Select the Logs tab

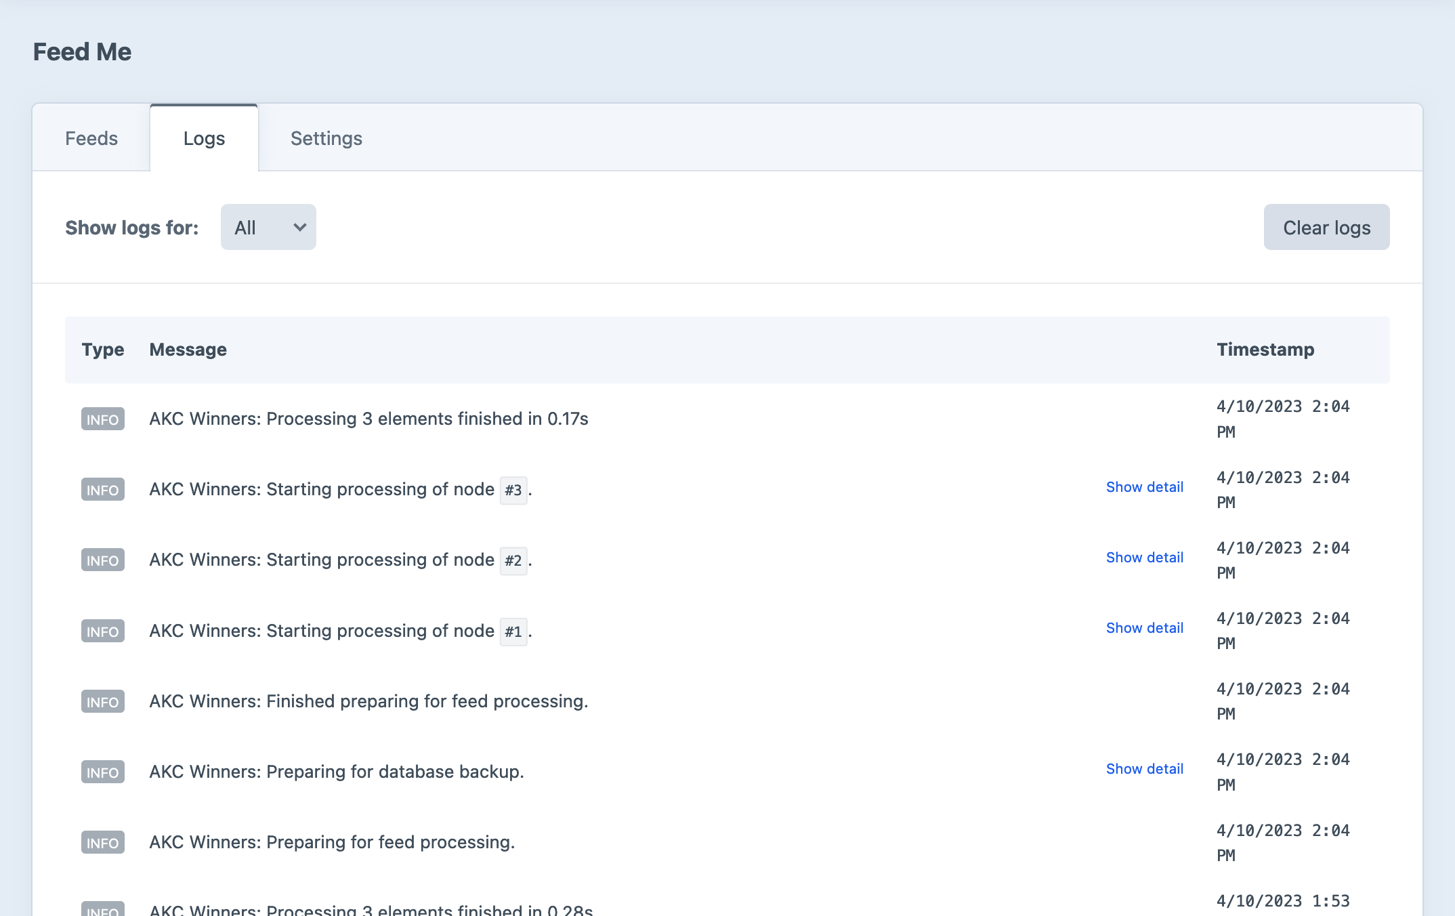(x=204, y=138)
